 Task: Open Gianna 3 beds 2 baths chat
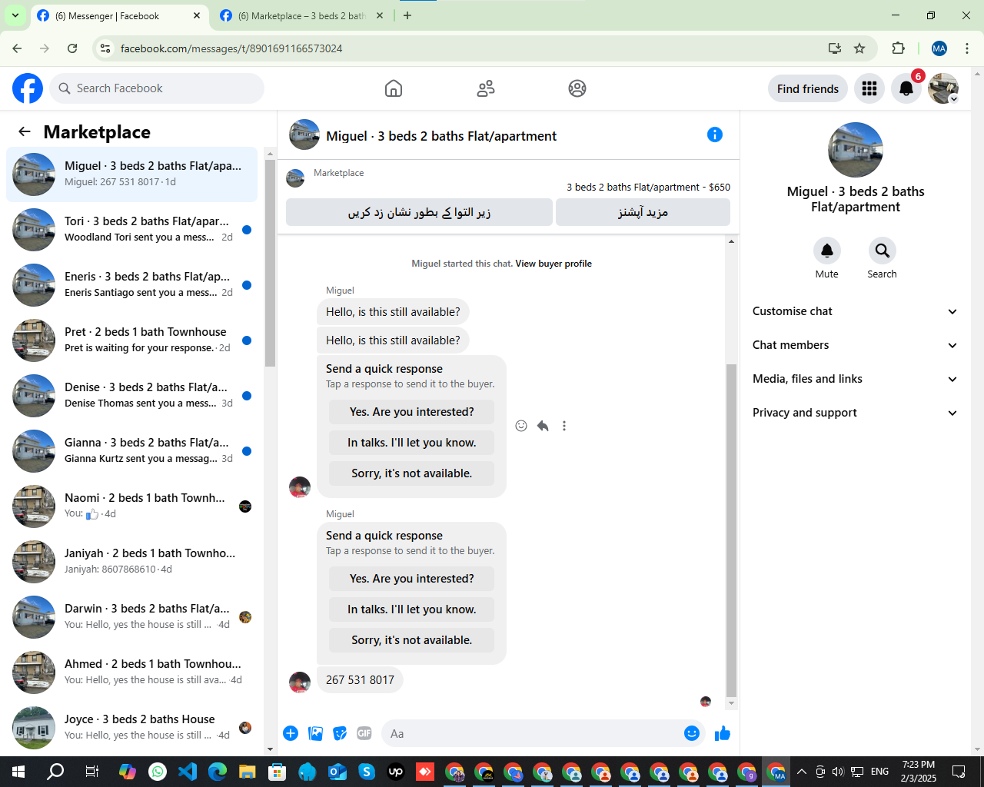click(x=131, y=451)
